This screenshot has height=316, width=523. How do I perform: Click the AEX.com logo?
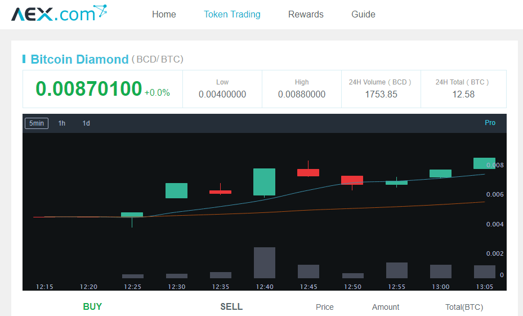point(59,14)
